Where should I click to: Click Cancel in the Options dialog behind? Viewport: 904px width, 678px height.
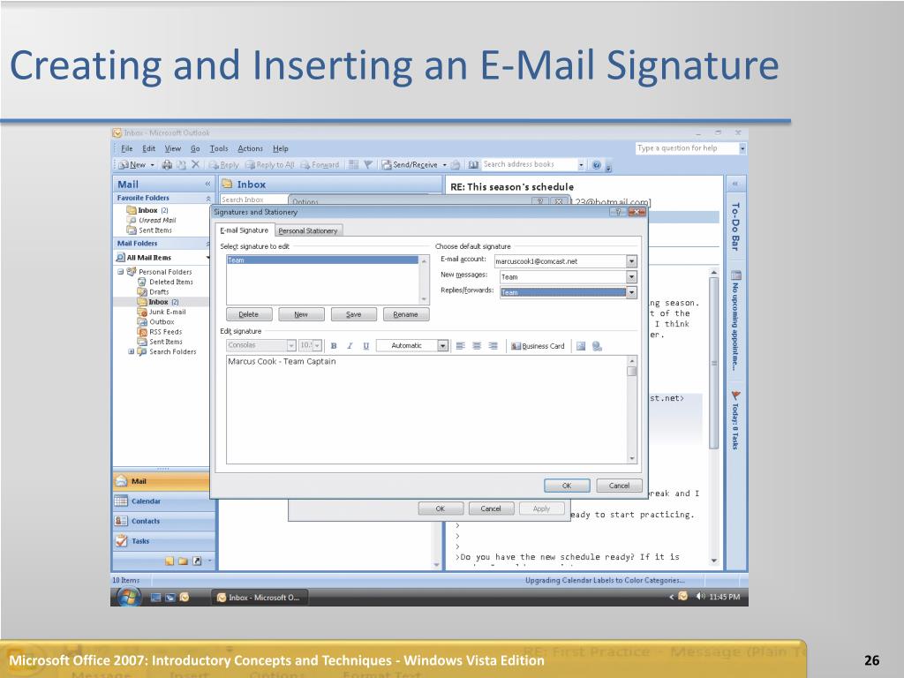pyautogui.click(x=491, y=508)
